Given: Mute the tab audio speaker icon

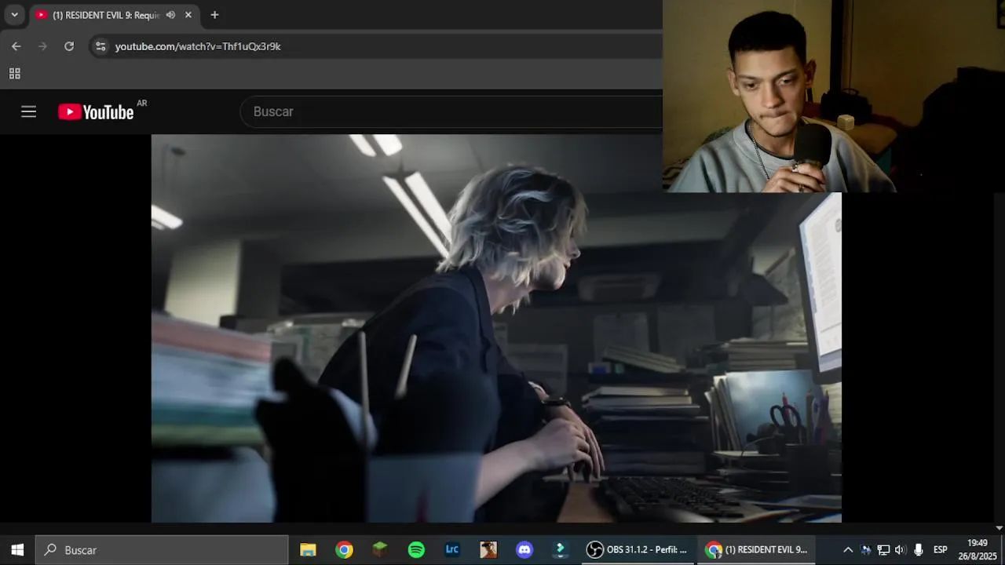Looking at the screenshot, I should [x=170, y=15].
